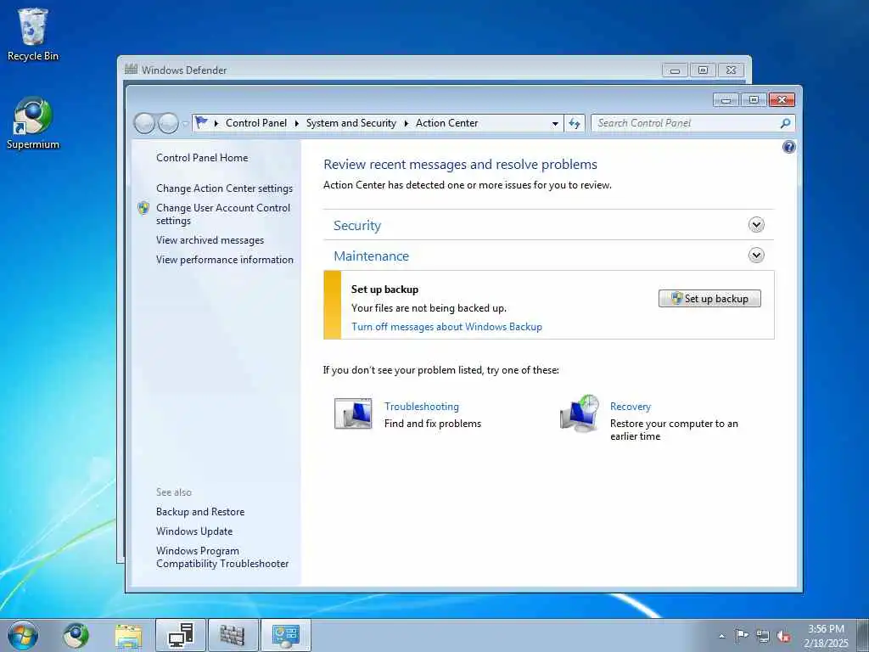Open the address bar history dropdown
The image size is (869, 652).
pos(555,124)
